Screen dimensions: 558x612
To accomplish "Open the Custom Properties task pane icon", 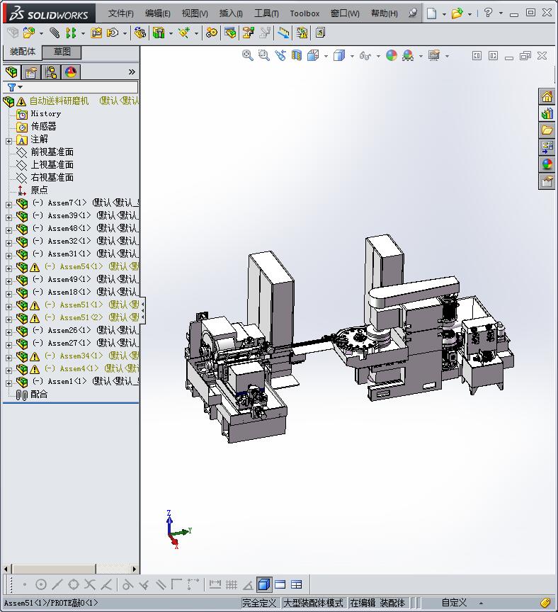I will (547, 181).
